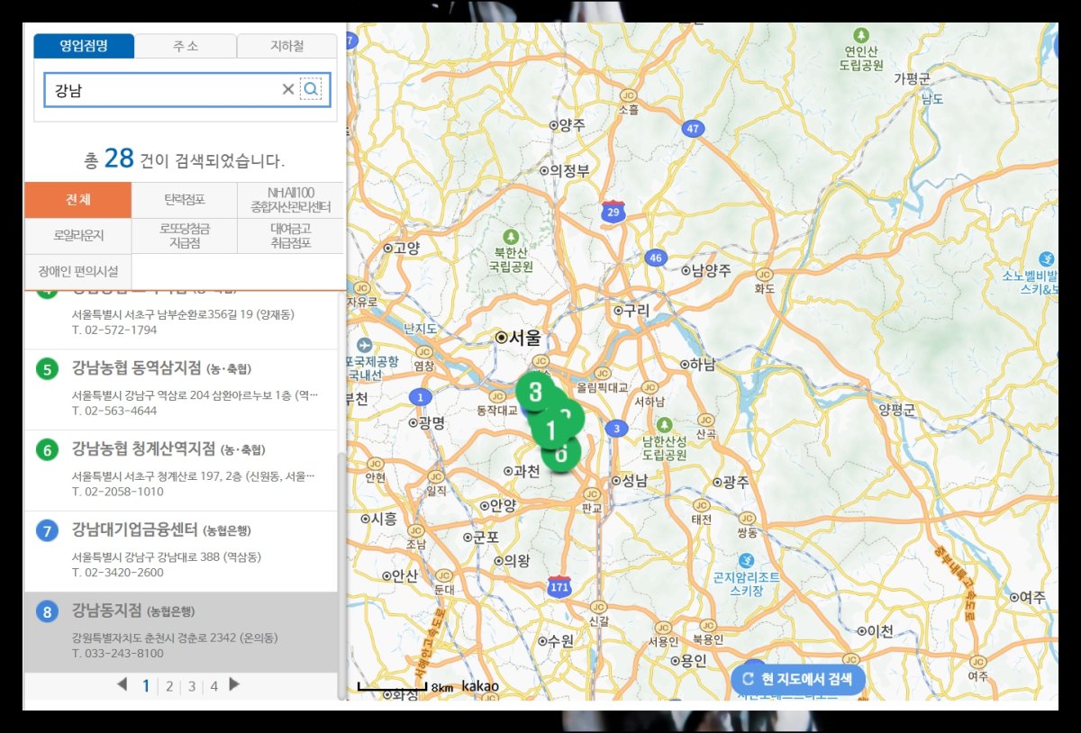The width and height of the screenshot is (1081, 733).
Task: Click 이천 city label on map
Action: click(875, 631)
